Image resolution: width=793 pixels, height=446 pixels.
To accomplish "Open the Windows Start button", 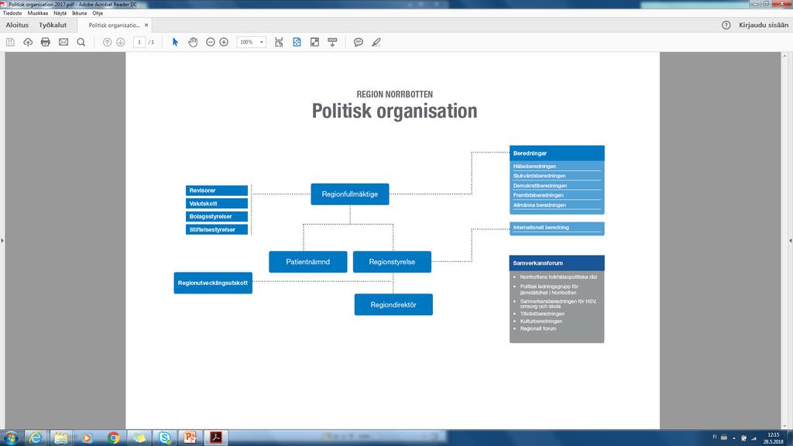I will (x=11, y=438).
